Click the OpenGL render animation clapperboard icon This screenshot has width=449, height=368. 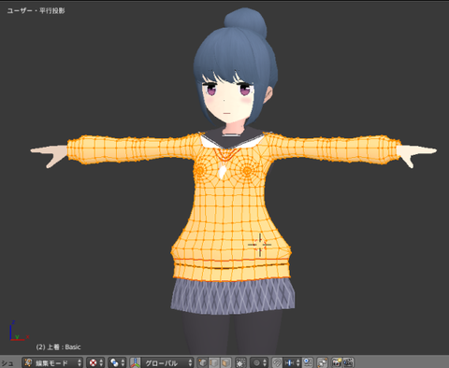pyautogui.click(x=348, y=362)
